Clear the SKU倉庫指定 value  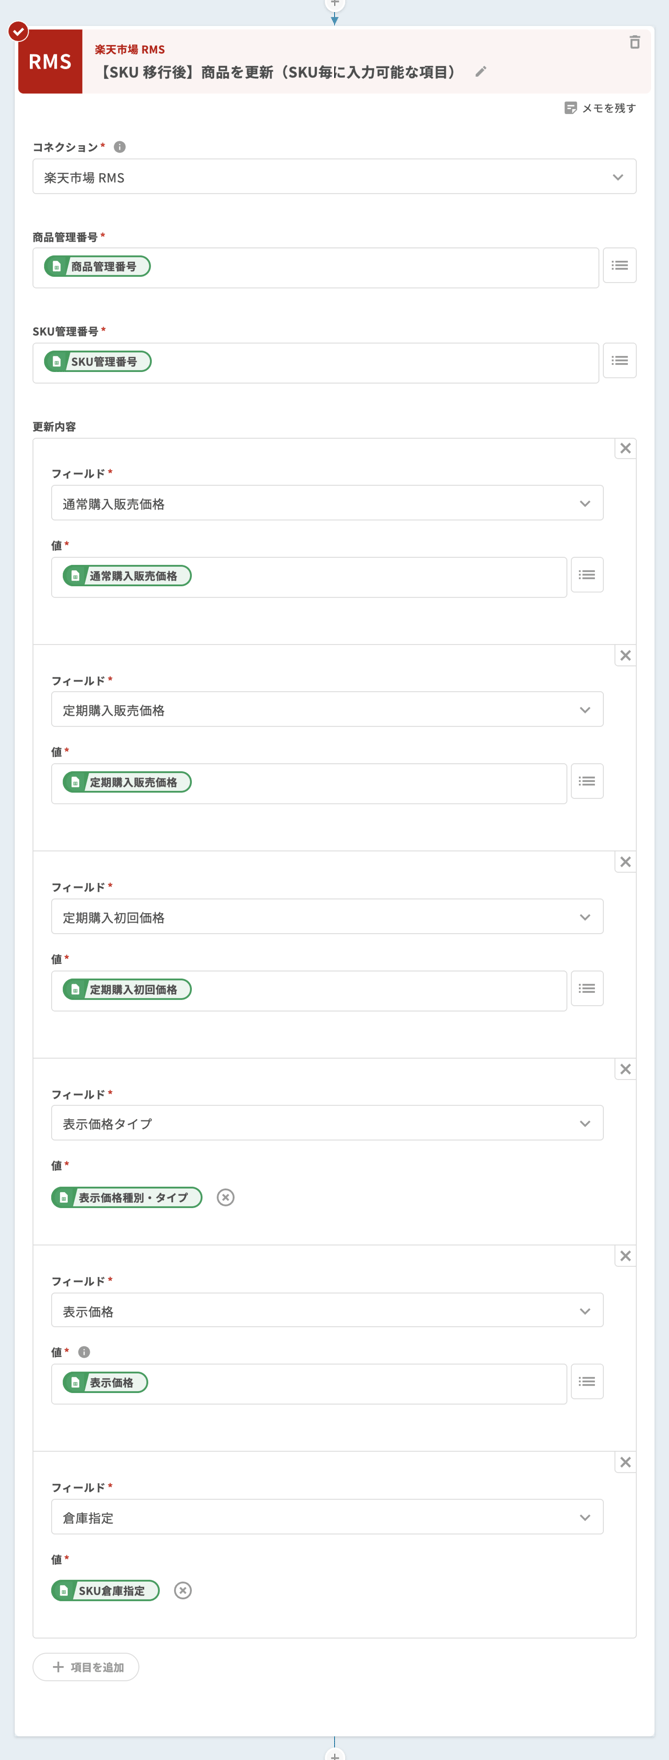point(183,1590)
